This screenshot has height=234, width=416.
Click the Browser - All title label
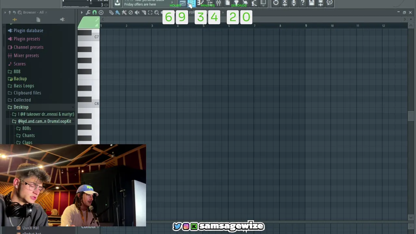pos(33,12)
